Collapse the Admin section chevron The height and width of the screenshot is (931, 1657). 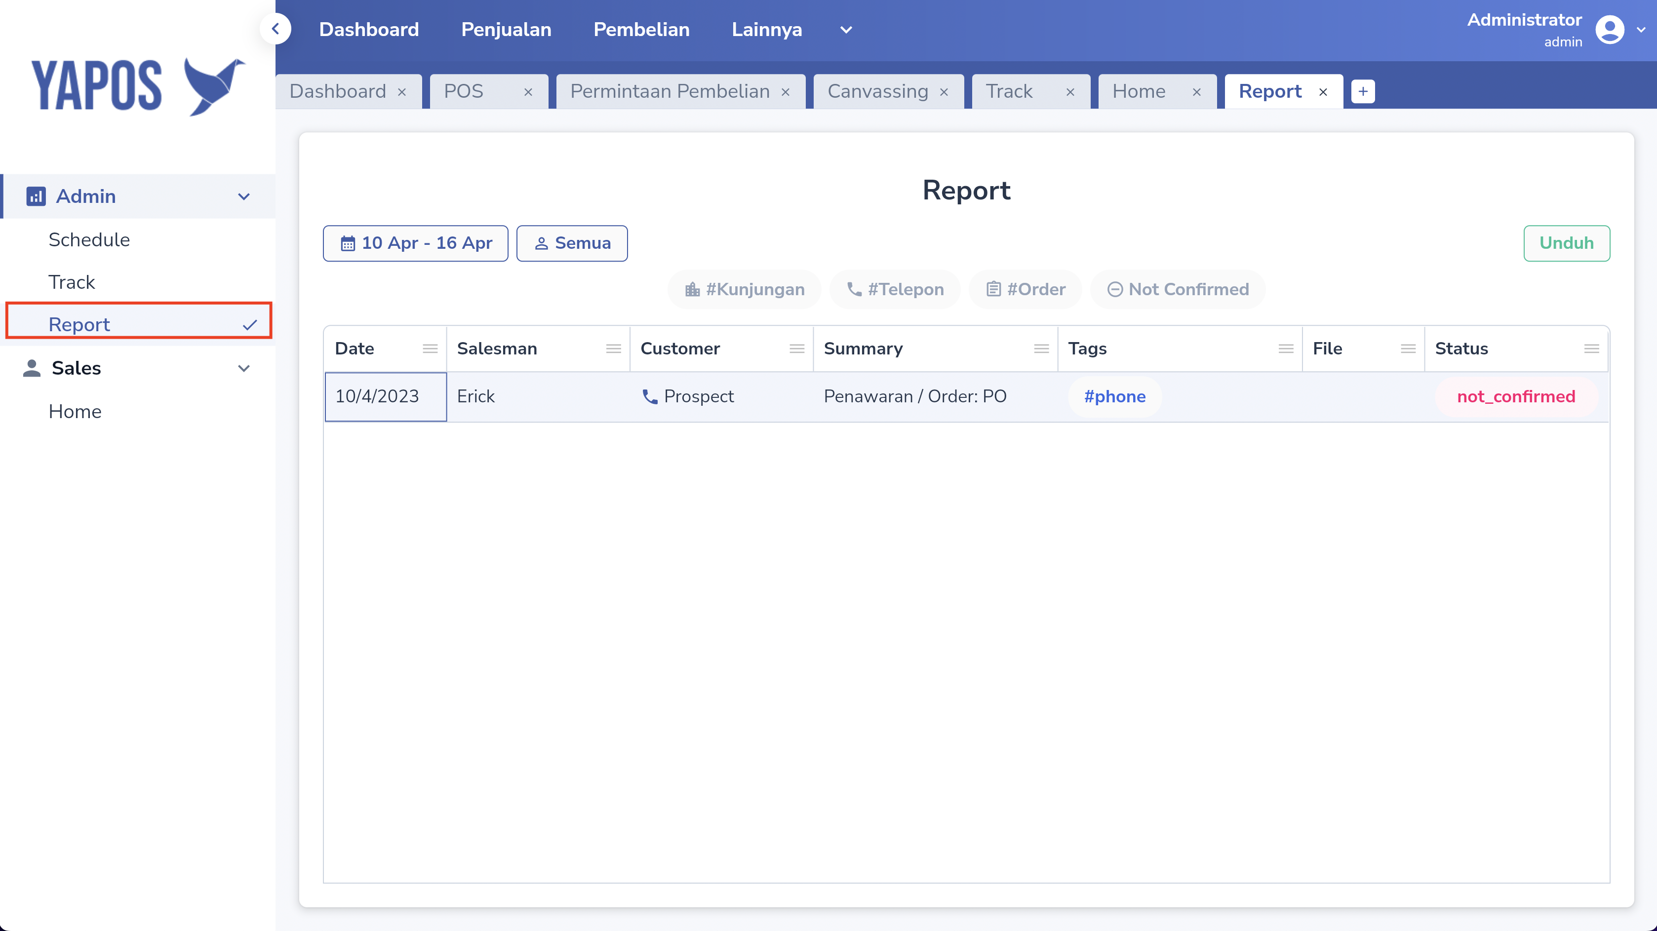point(244,197)
